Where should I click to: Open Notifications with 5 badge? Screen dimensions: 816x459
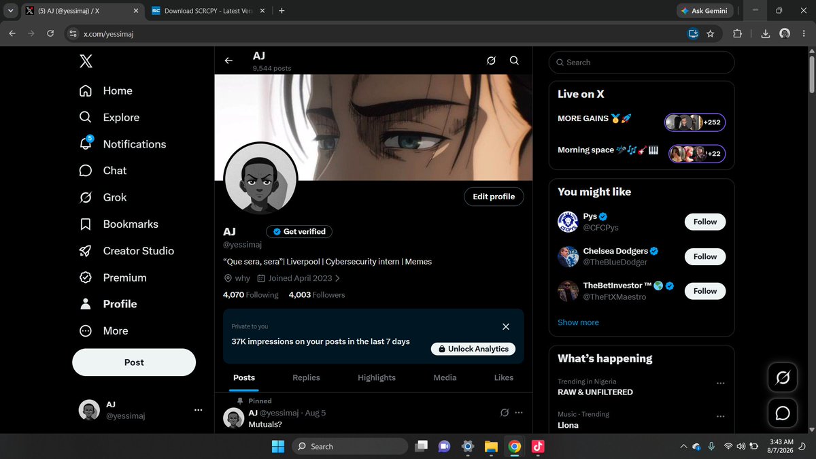click(123, 143)
